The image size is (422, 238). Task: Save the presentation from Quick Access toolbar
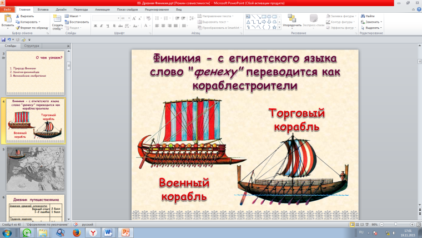4,39
